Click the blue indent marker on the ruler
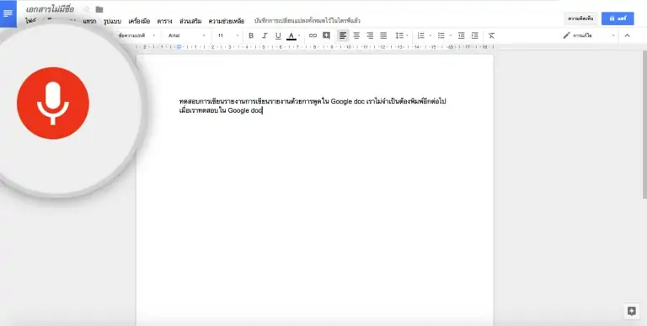The width and height of the screenshot is (647, 326). point(179,46)
